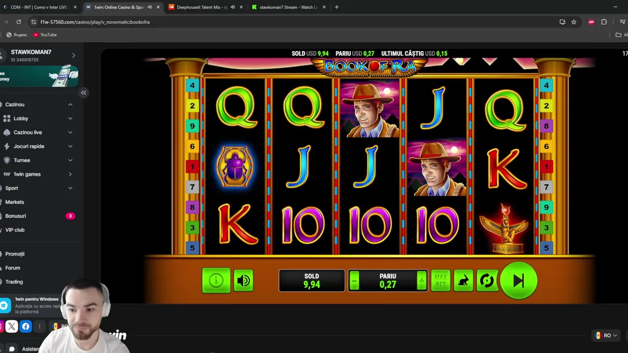Image resolution: width=628 pixels, height=353 pixels.
Task: Click the free money banner
Action: [39, 76]
